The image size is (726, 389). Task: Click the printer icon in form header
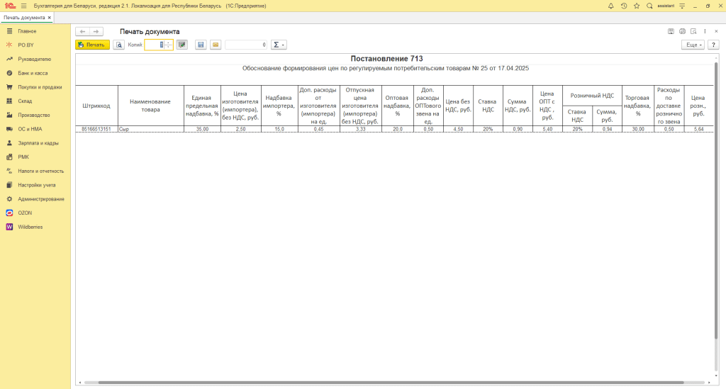[682, 31]
